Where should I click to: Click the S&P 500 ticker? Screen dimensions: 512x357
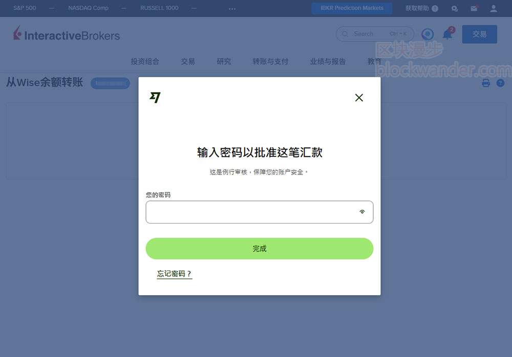(25, 8)
